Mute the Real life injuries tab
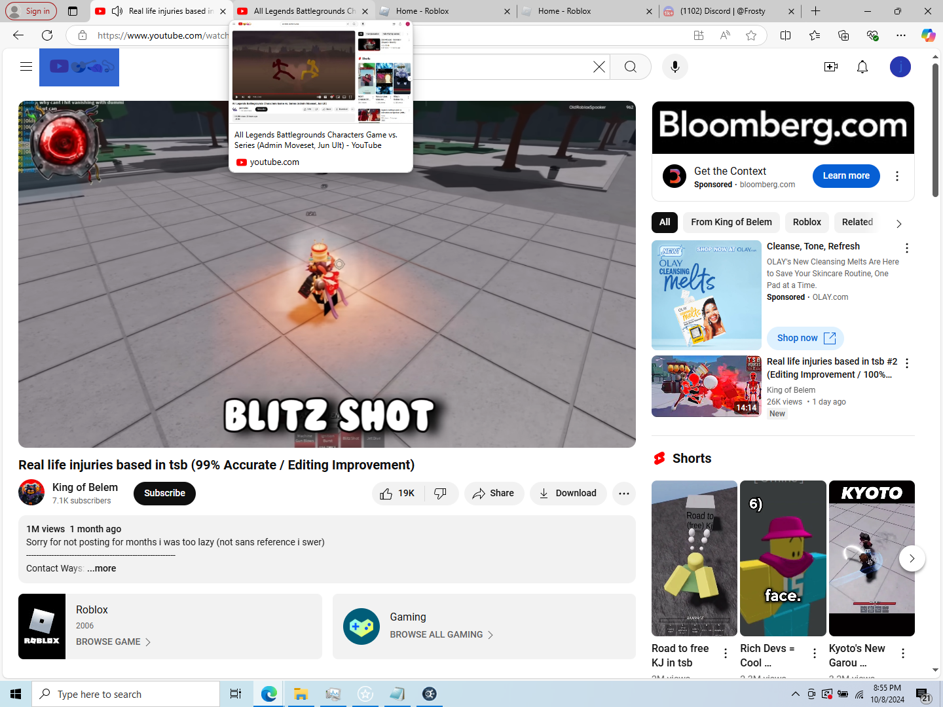The height and width of the screenshot is (707, 943). click(117, 11)
